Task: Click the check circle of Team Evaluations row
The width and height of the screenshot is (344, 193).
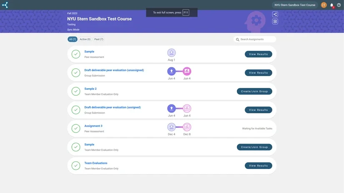Action: pos(76,166)
